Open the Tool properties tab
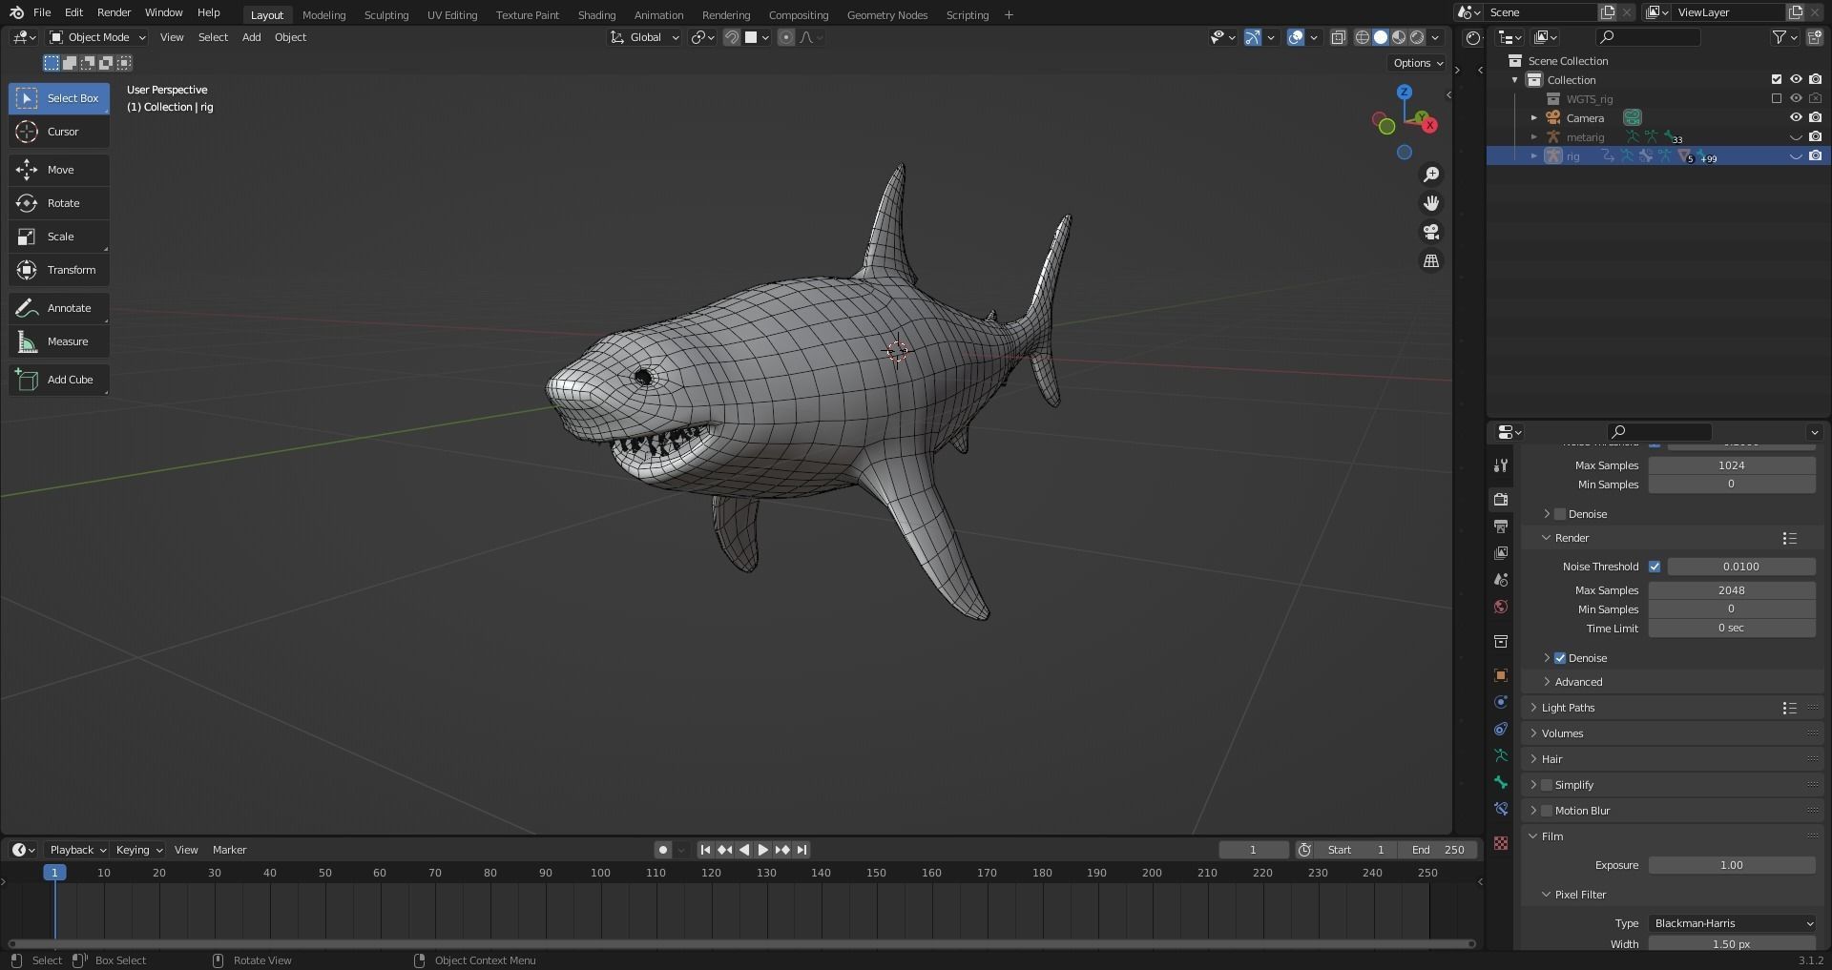This screenshot has height=970, width=1832. [x=1501, y=465]
